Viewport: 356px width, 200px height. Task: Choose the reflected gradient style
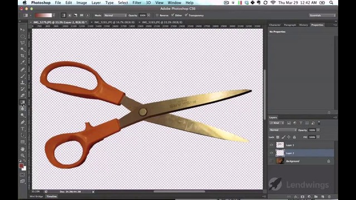coord(82,15)
